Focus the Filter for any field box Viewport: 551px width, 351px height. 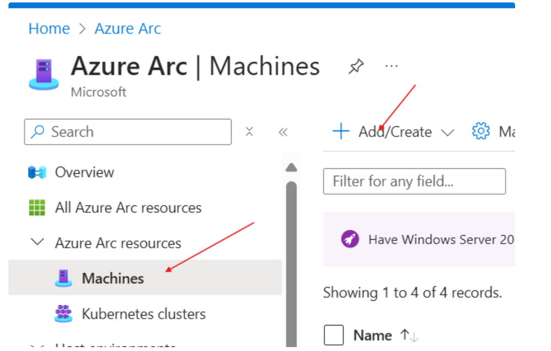[x=414, y=181]
